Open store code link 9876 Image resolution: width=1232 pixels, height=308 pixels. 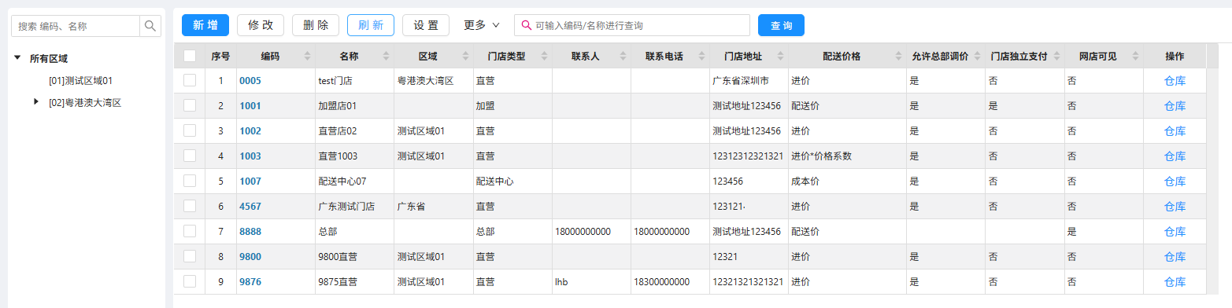[250, 282]
